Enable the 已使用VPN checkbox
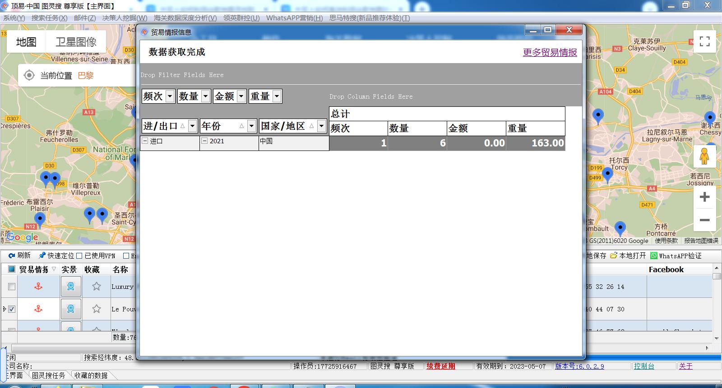The image size is (722, 388). pos(79,256)
